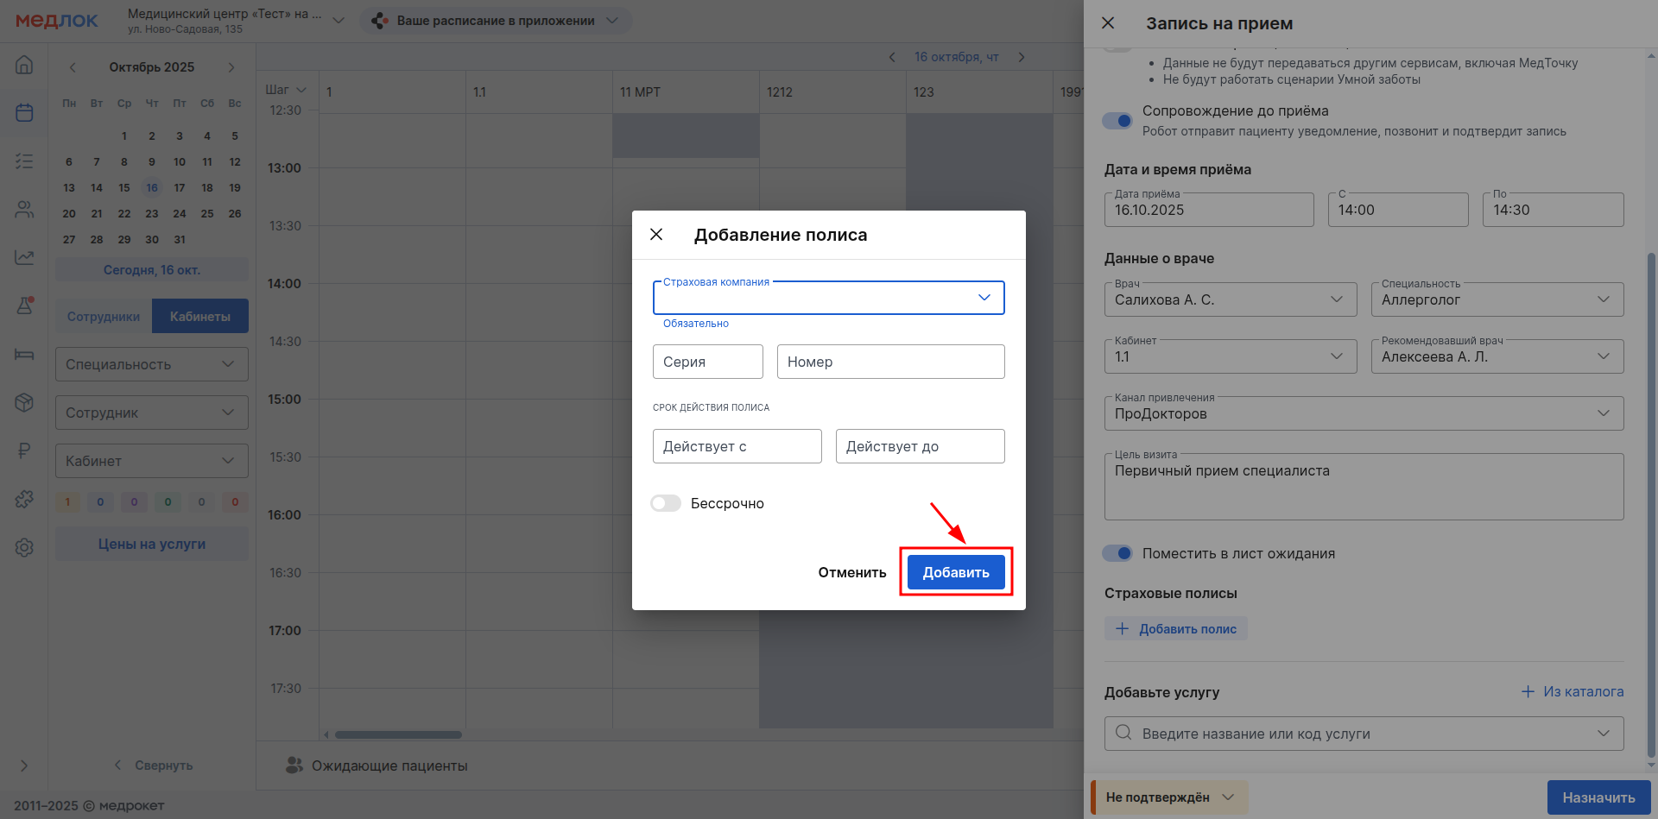Click the orange status counter badge
The image size is (1658, 819).
coord(67,502)
